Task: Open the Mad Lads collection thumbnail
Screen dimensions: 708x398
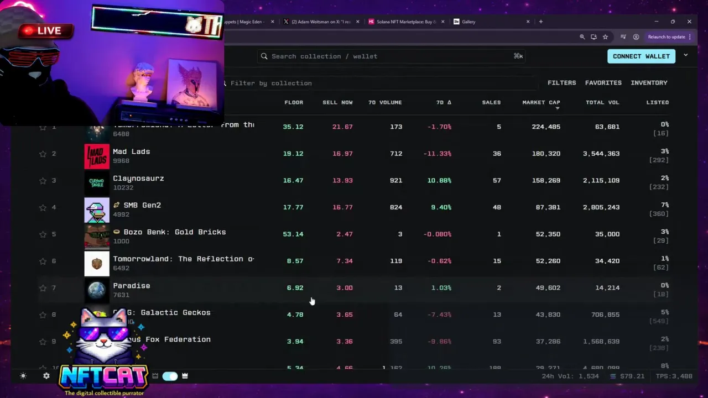Action: [97, 156]
